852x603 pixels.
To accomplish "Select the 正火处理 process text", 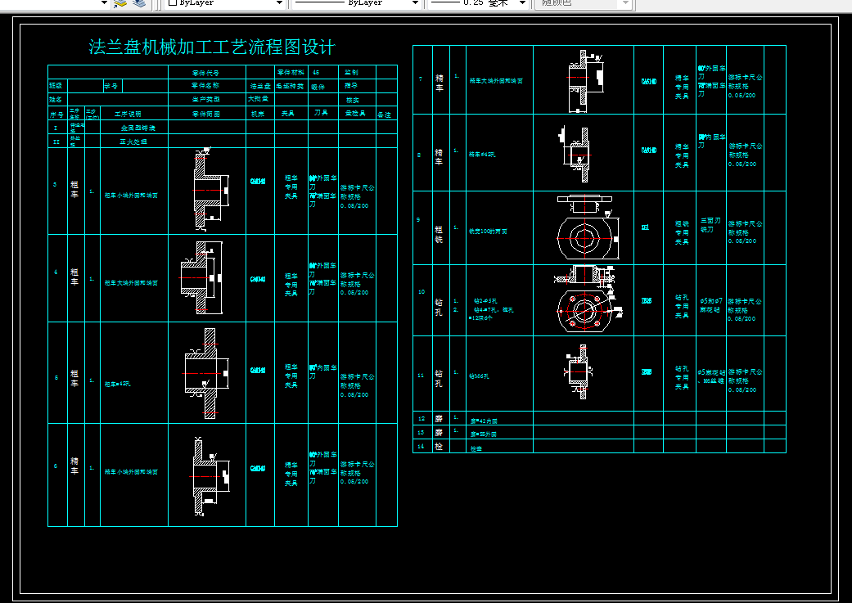I will pyautogui.click(x=133, y=142).
